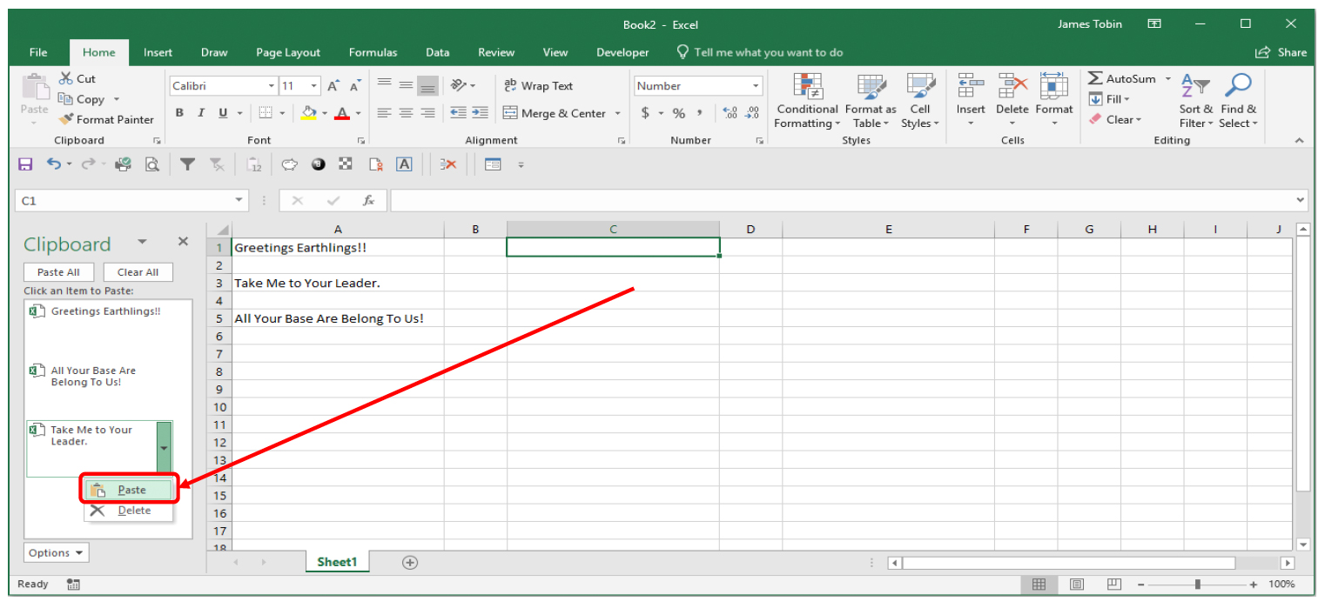Image resolution: width=1325 pixels, height=608 pixels.
Task: Toggle Underline formatting
Action: coord(223,113)
